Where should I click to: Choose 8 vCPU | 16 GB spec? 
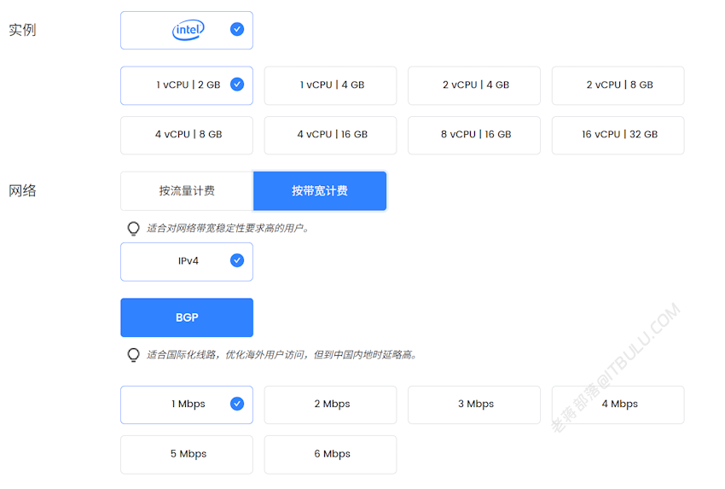click(x=474, y=135)
